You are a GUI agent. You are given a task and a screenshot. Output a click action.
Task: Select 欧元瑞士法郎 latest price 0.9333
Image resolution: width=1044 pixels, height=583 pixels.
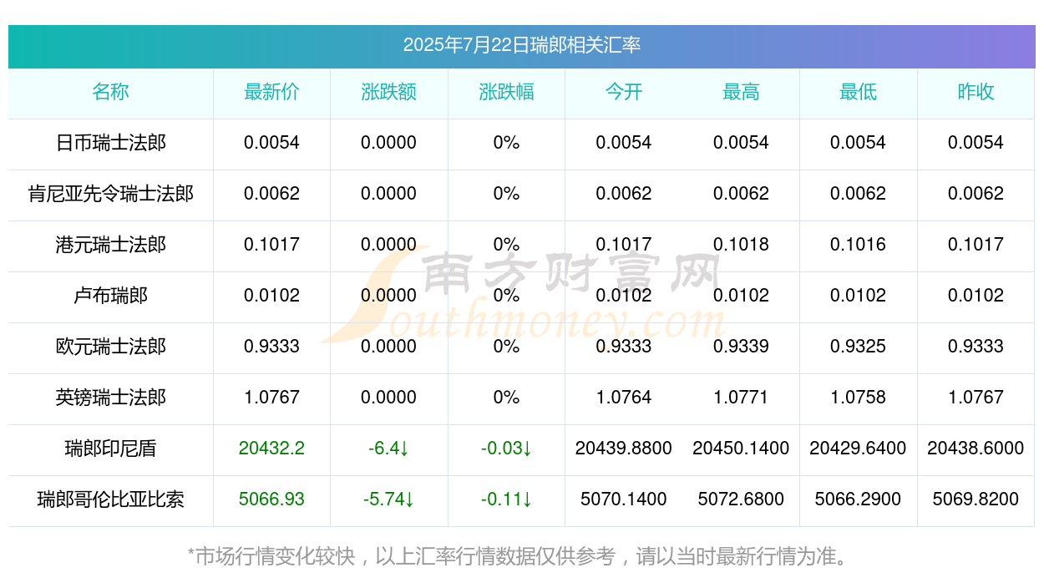(x=271, y=347)
